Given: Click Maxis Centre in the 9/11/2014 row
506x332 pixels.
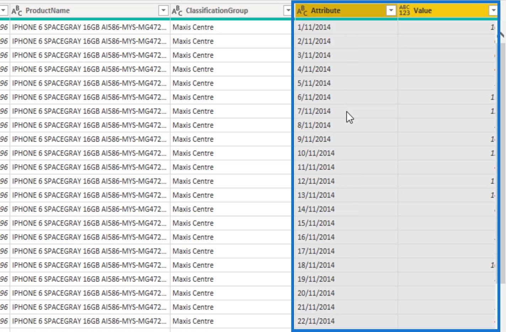Looking at the screenshot, I should click(193, 139).
